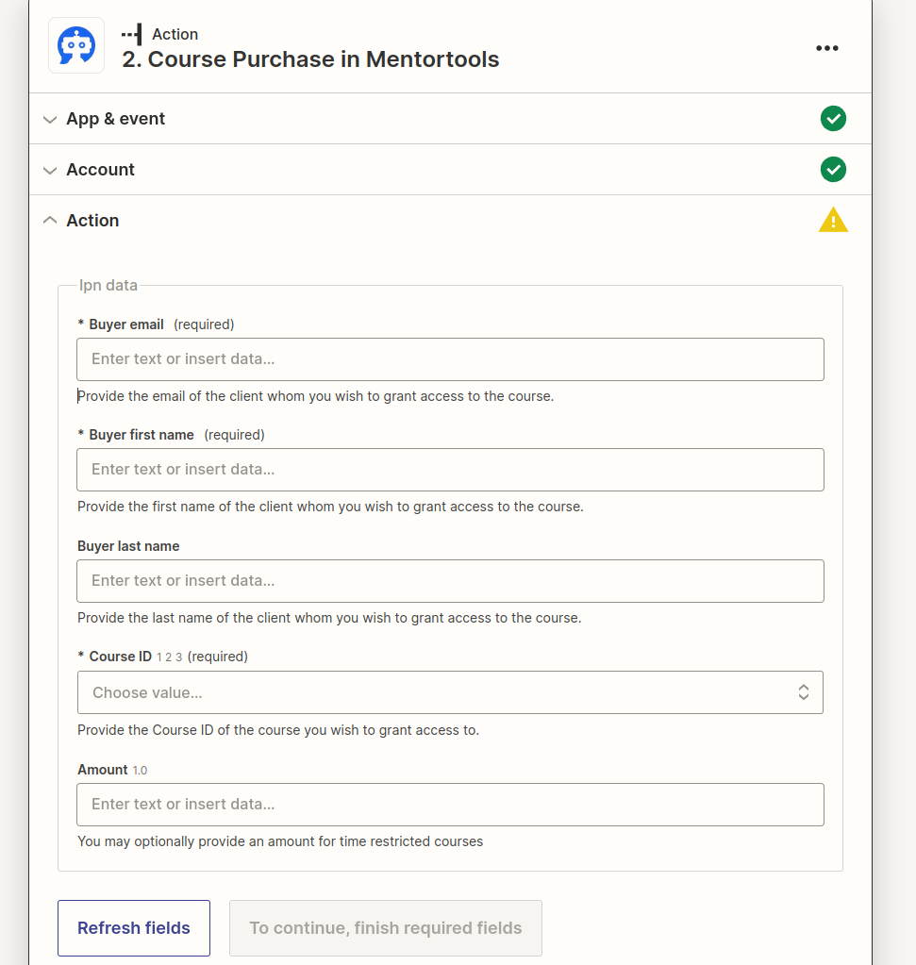Click the 'Course ID' field label
Image resolution: width=916 pixels, height=965 pixels.
click(121, 656)
